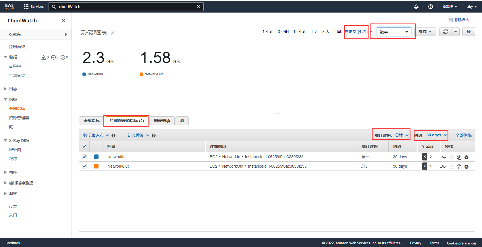
Task: Uncheck the NetworkOut metric
Action: click(x=84, y=166)
